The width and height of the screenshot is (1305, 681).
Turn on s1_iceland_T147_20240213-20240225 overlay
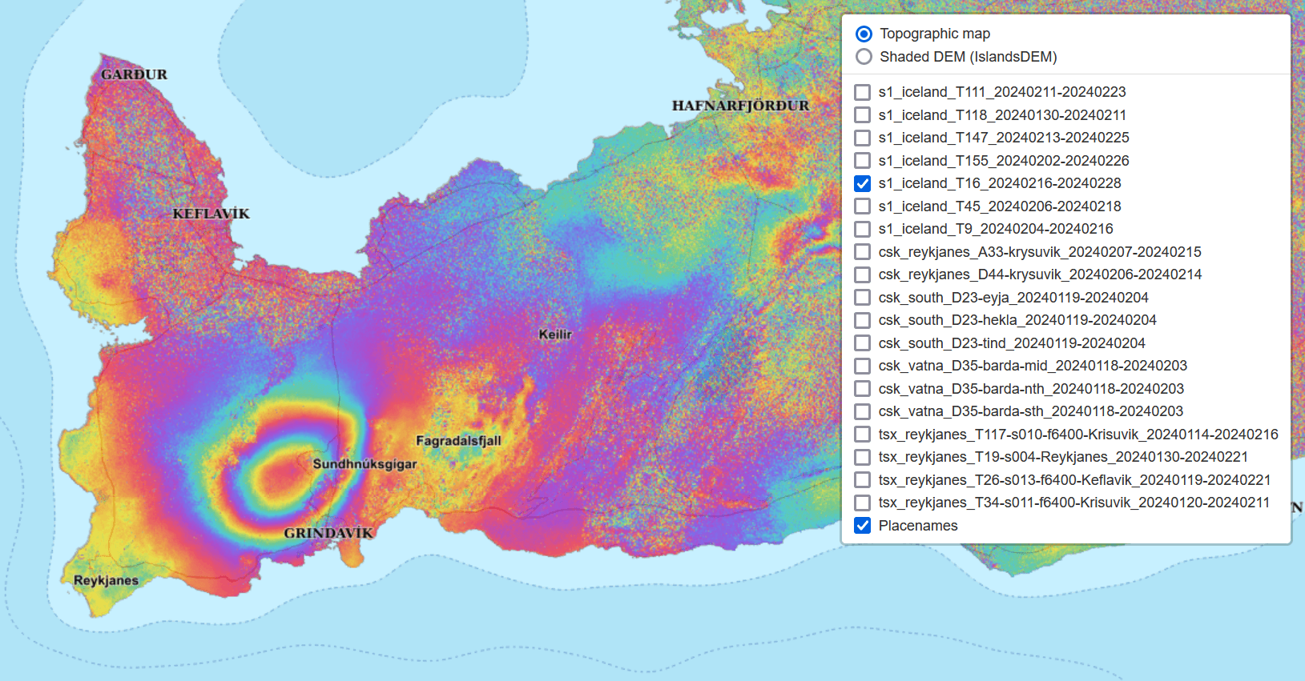[862, 138]
